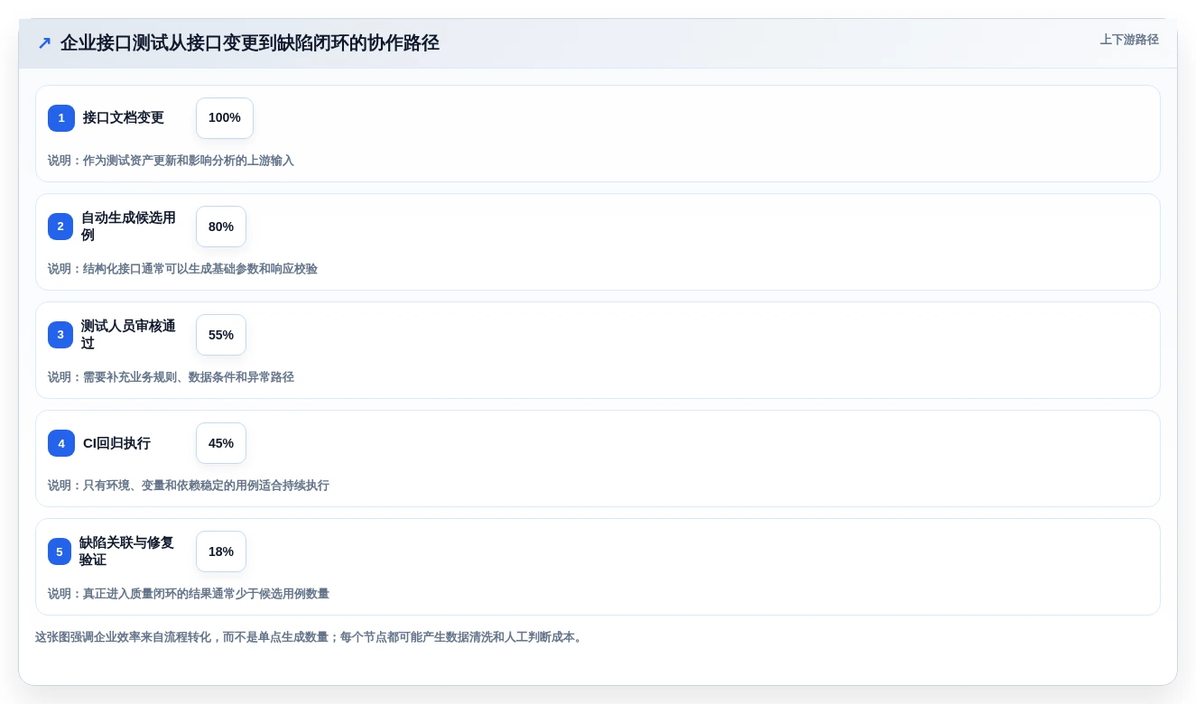Click the note 只有环境、变量和依赖稳定的用例适合持续执行

206,486
